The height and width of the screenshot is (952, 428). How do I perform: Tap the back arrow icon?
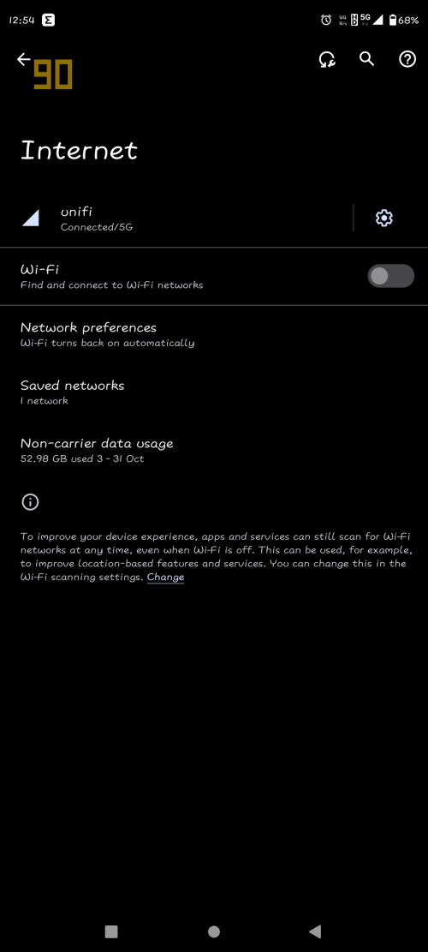click(x=24, y=59)
